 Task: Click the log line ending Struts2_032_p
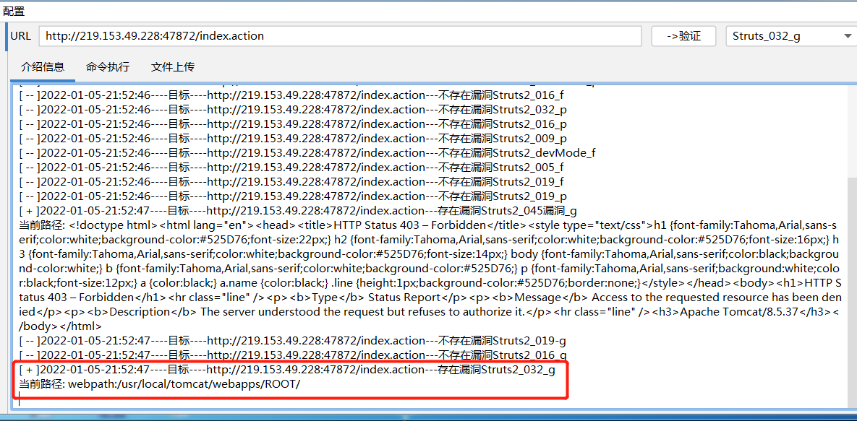point(292,109)
